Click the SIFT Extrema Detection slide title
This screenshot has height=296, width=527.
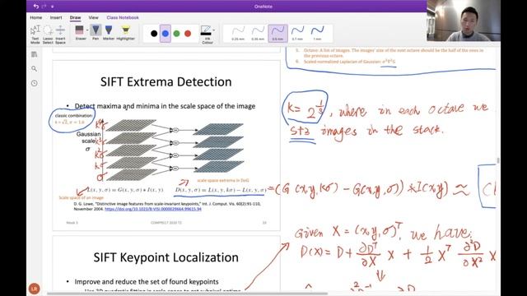click(166, 82)
